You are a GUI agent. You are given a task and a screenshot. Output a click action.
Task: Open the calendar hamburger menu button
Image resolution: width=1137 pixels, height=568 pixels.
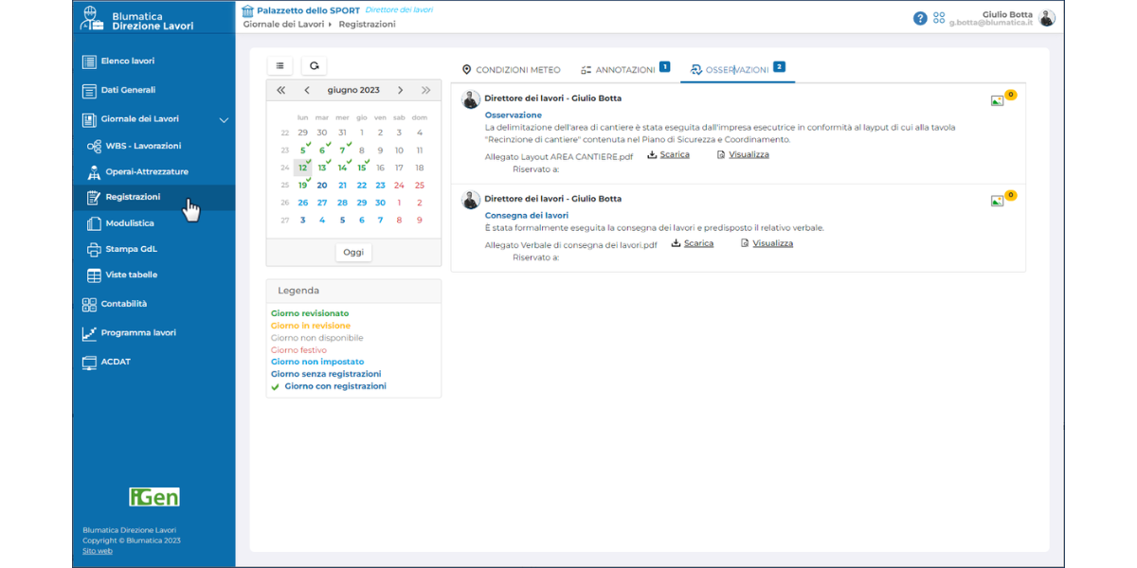280,65
